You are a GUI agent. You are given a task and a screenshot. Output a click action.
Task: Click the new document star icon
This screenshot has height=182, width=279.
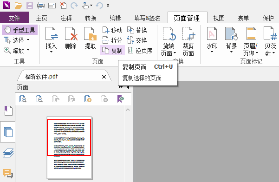pyautogui.click(x=63, y=6)
